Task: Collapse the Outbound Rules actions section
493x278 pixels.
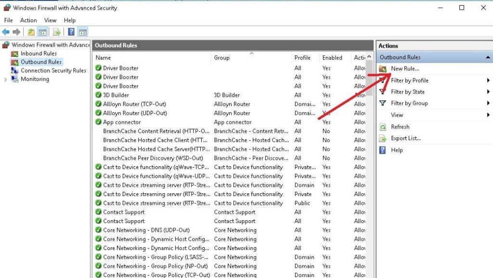Action: point(488,57)
